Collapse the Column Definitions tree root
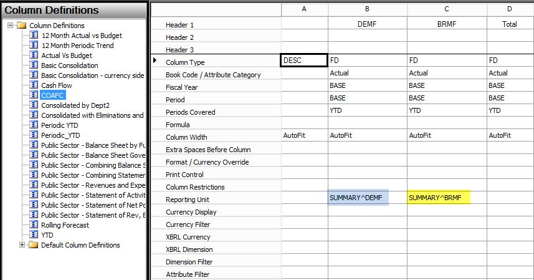The image size is (534, 280). pyautogui.click(x=11, y=26)
